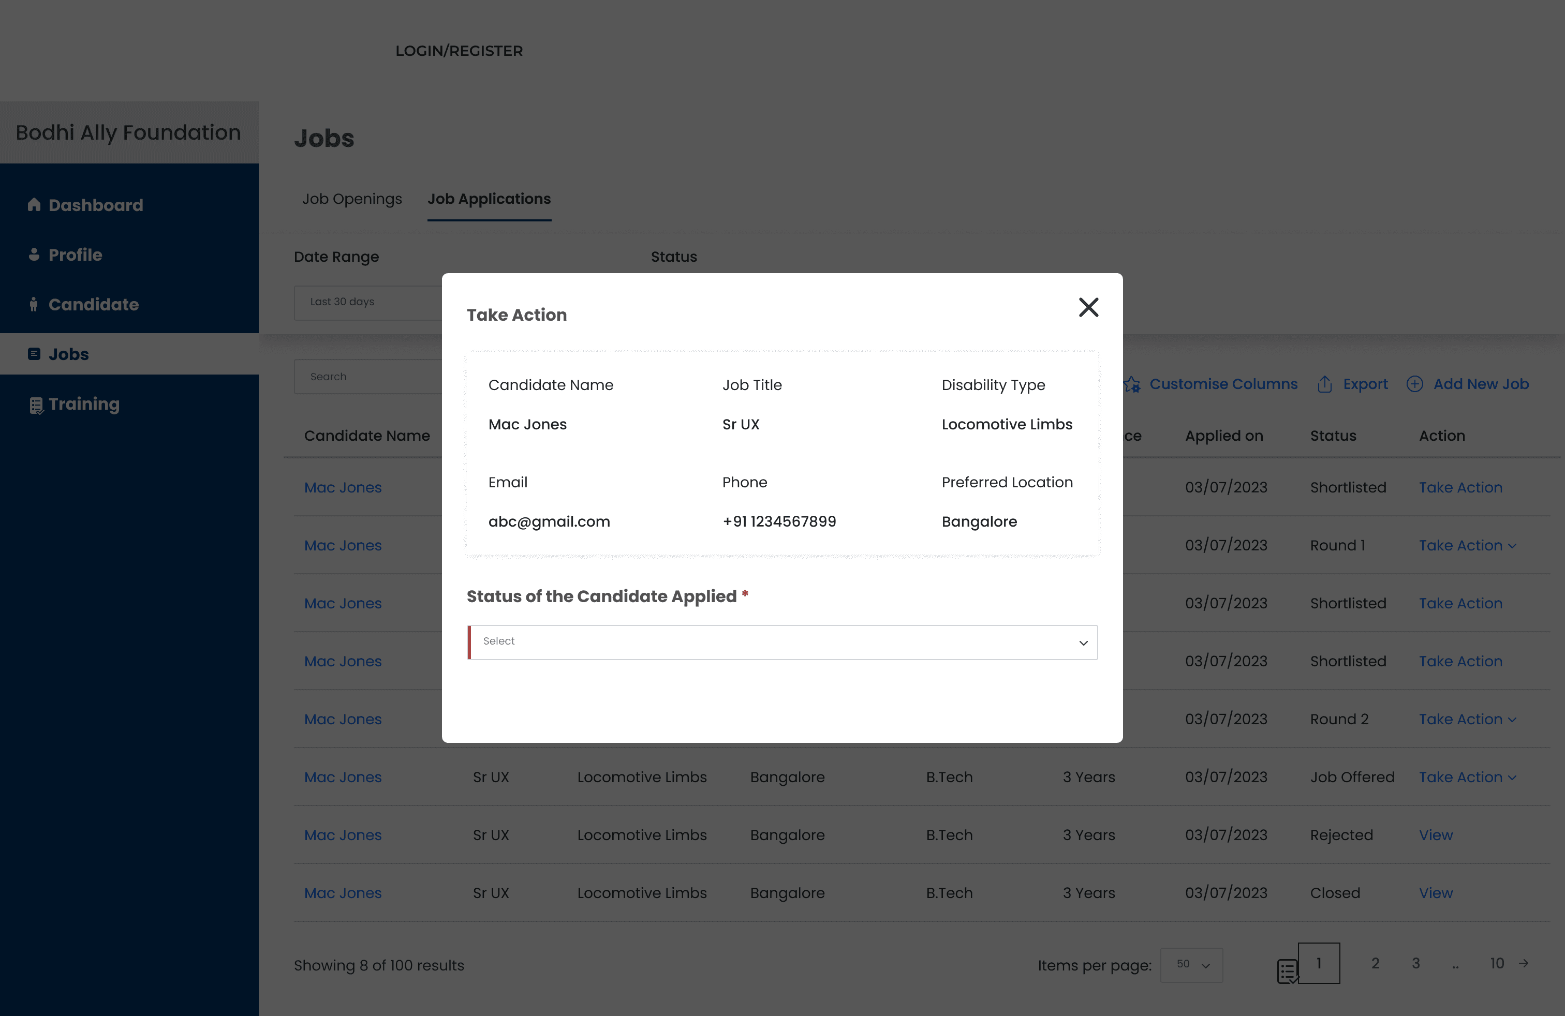Open the candidate status Select dropdown
Screen dimensions: 1565x1016
782,642
